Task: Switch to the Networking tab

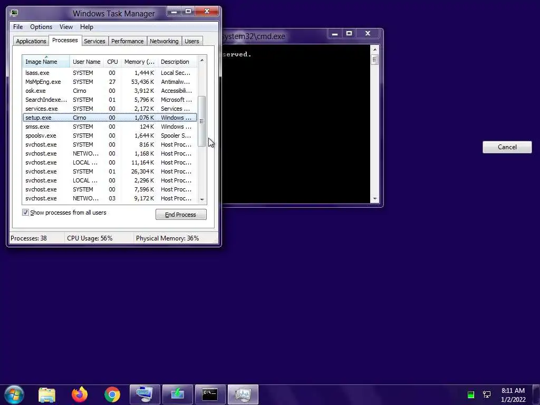Action: (164, 41)
